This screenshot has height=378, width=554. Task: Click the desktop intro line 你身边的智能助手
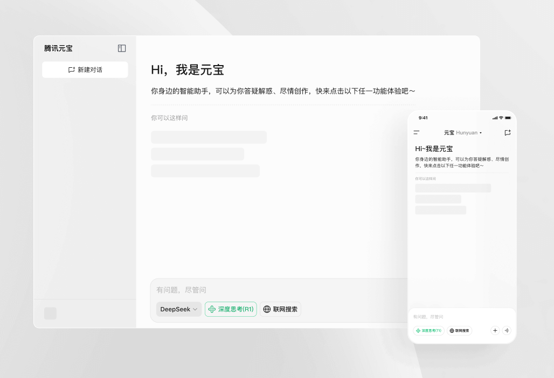(283, 91)
